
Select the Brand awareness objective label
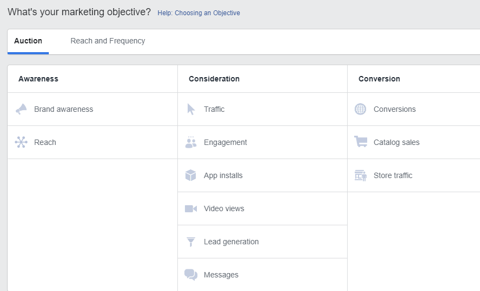click(63, 109)
